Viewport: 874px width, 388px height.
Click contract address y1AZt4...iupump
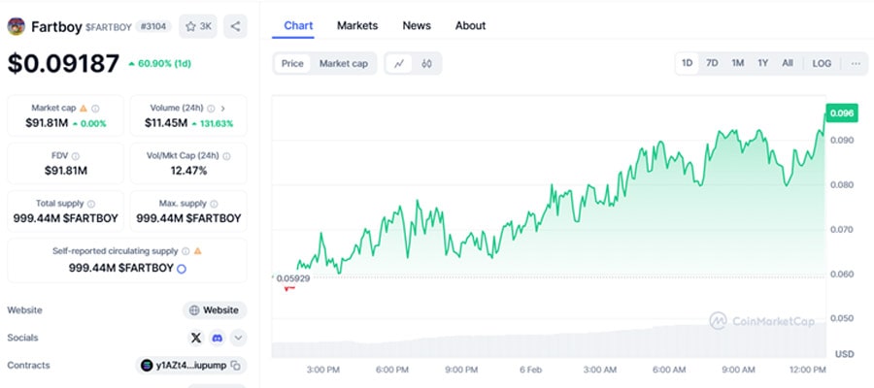click(191, 366)
